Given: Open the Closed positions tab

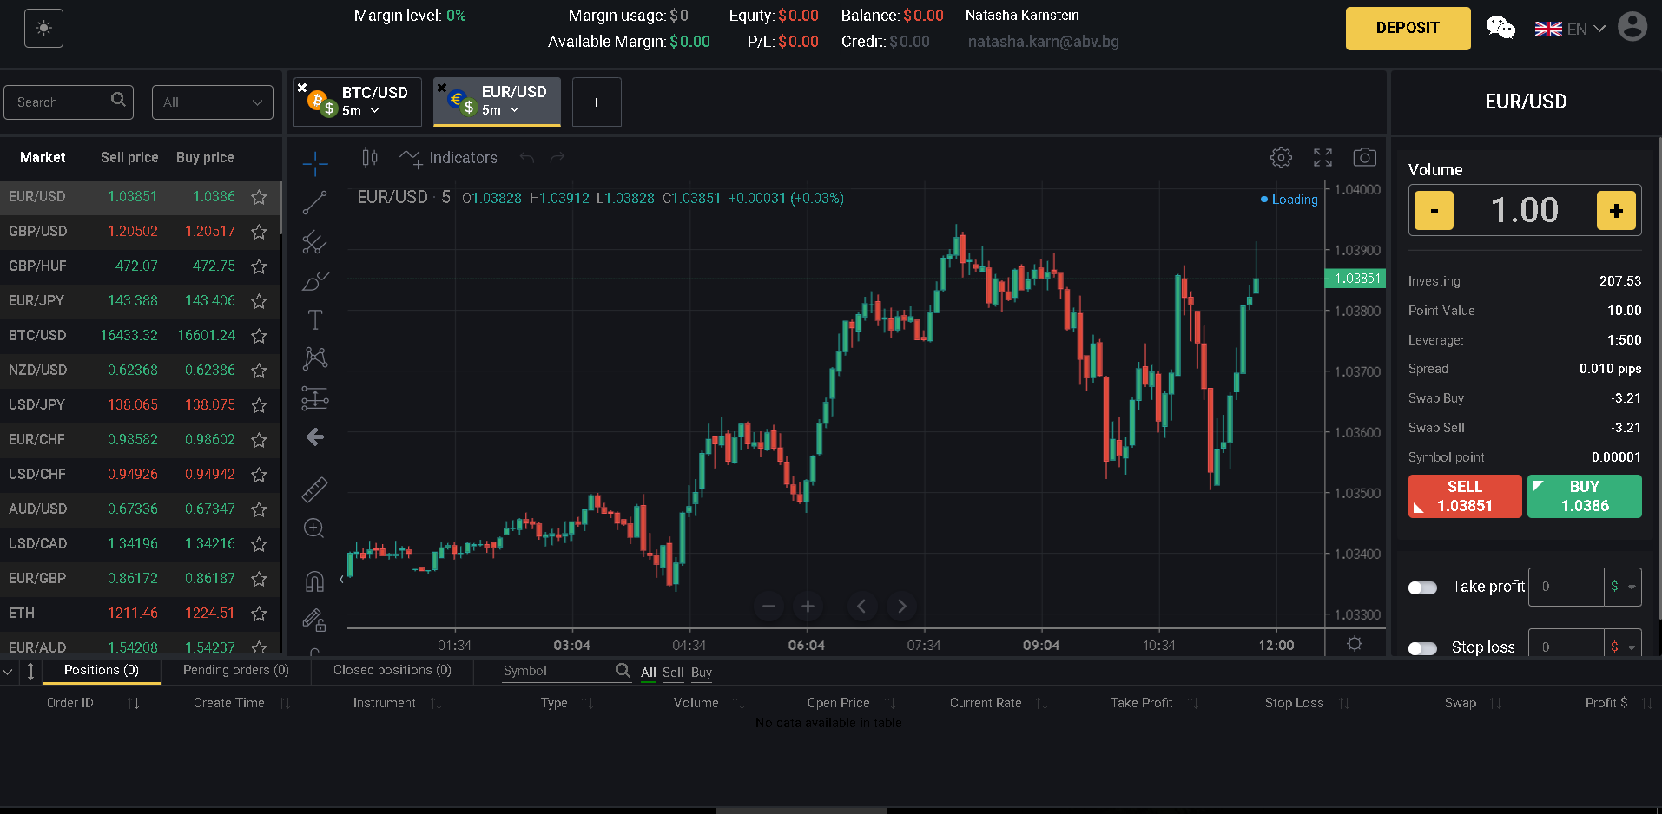Looking at the screenshot, I should [392, 670].
